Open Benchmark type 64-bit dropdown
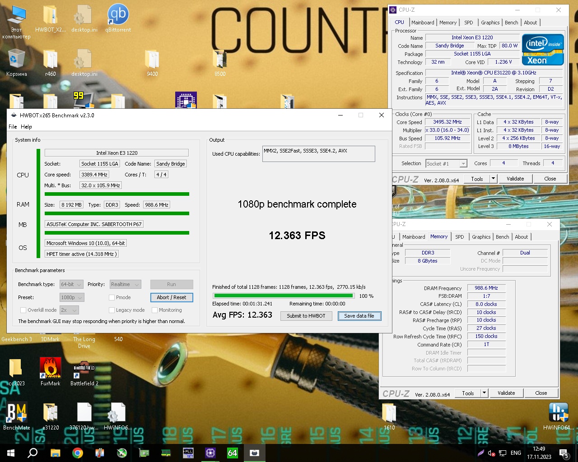Screen dimensions: 578x462 coord(71,284)
